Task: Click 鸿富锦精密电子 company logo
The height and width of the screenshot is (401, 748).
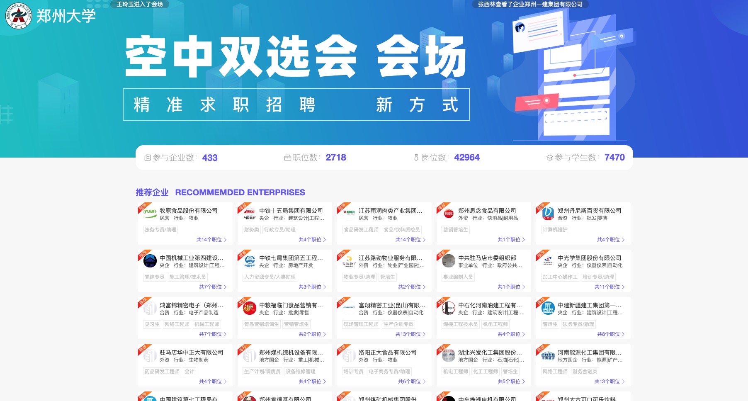Action: (x=150, y=308)
